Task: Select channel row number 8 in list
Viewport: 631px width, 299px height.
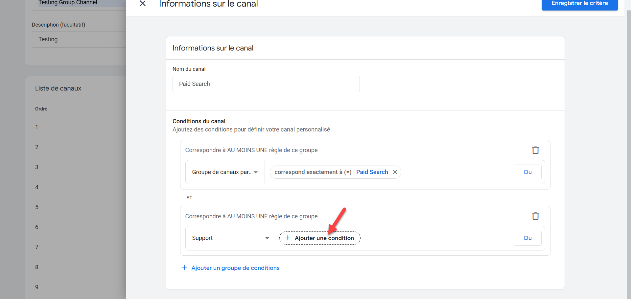Action: click(x=76, y=267)
